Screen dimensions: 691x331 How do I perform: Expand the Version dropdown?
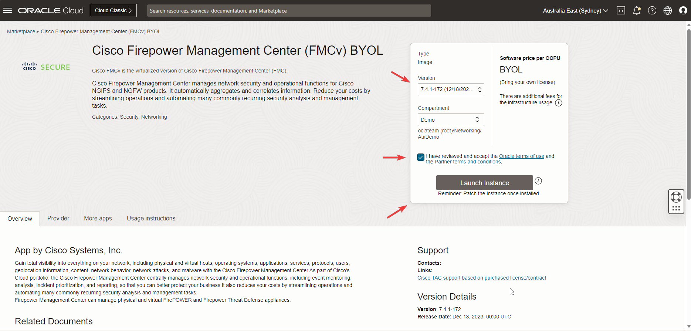(x=451, y=89)
